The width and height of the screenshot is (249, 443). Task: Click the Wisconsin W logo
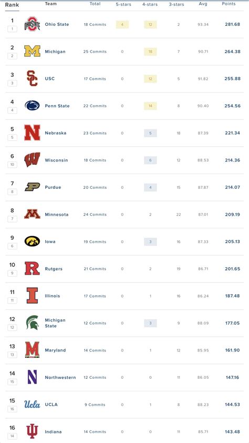[32, 160]
